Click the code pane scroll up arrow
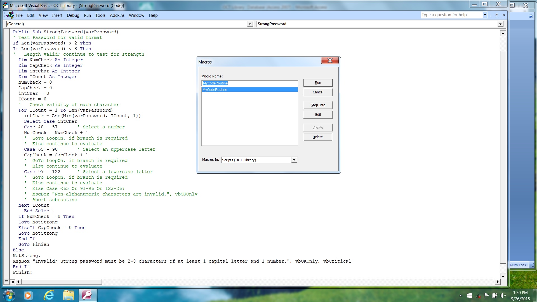Image resolution: width=537 pixels, height=302 pixels. (503, 33)
